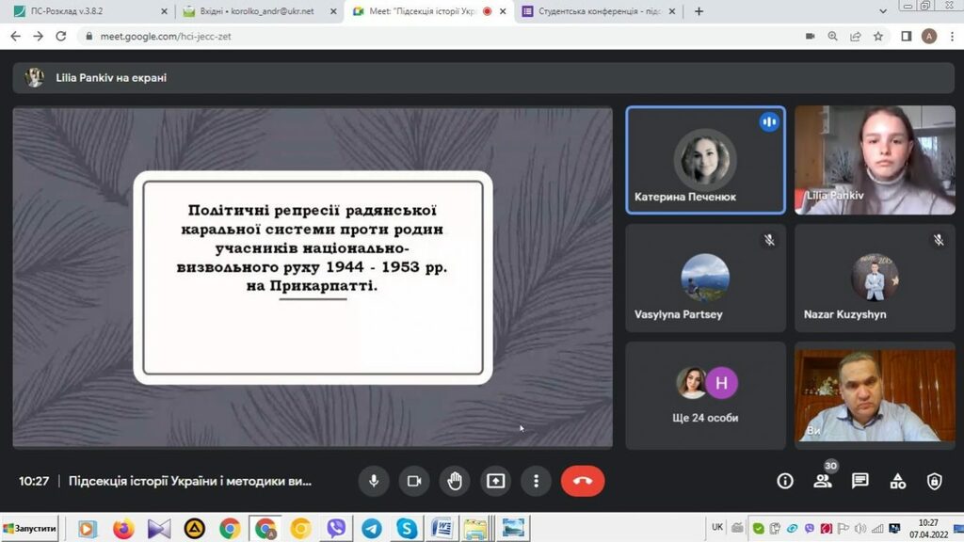The width and height of the screenshot is (964, 542).
Task: Open the 'Ще 24 особи' participants tile
Action: [x=705, y=395]
